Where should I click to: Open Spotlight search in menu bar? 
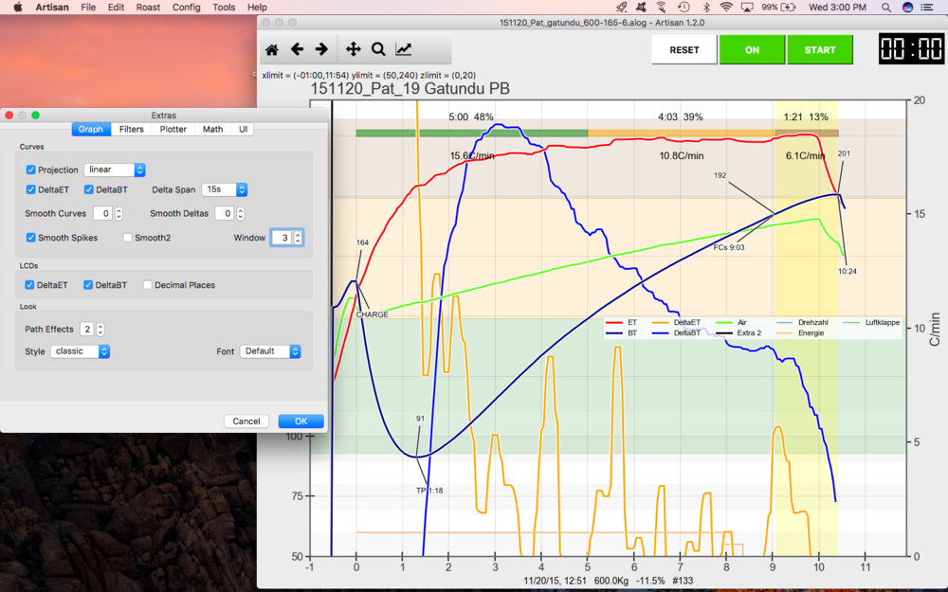pyautogui.click(x=885, y=8)
